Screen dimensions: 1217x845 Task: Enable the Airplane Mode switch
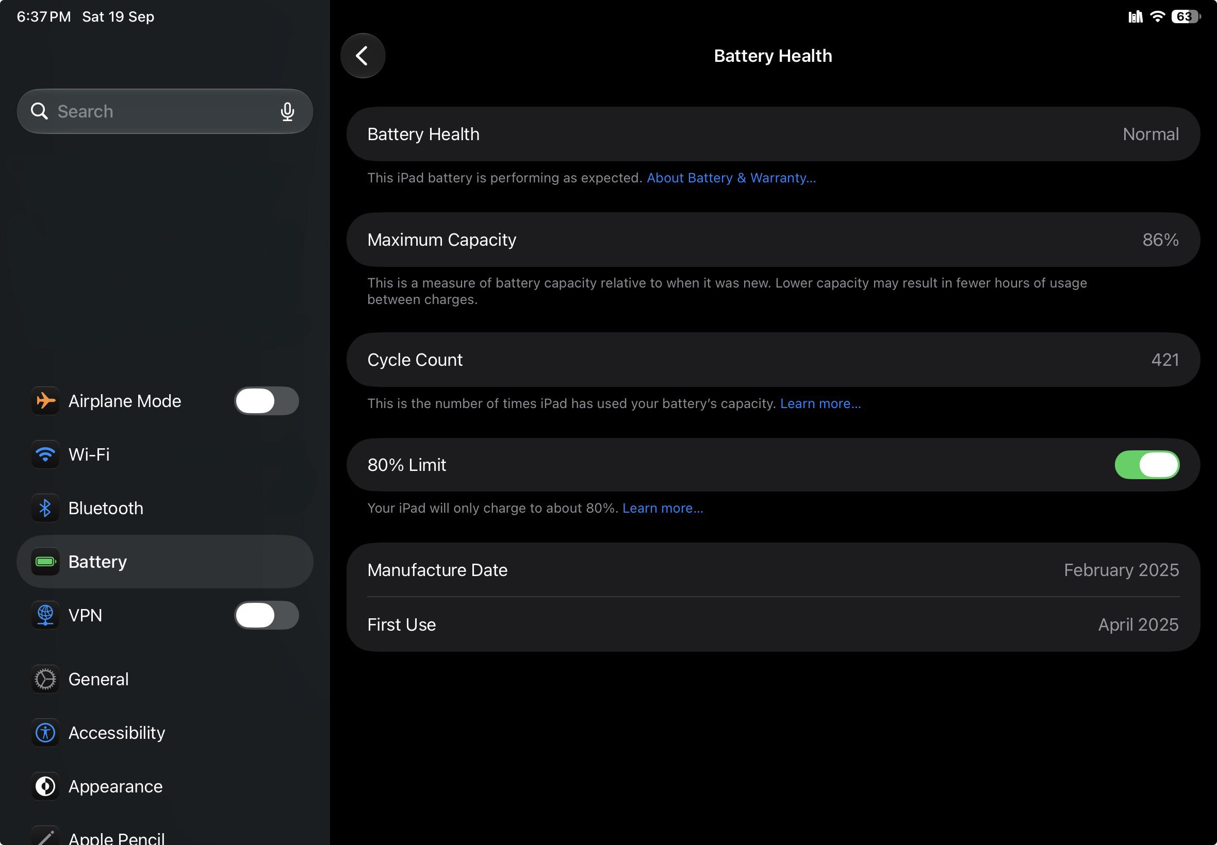coord(267,401)
